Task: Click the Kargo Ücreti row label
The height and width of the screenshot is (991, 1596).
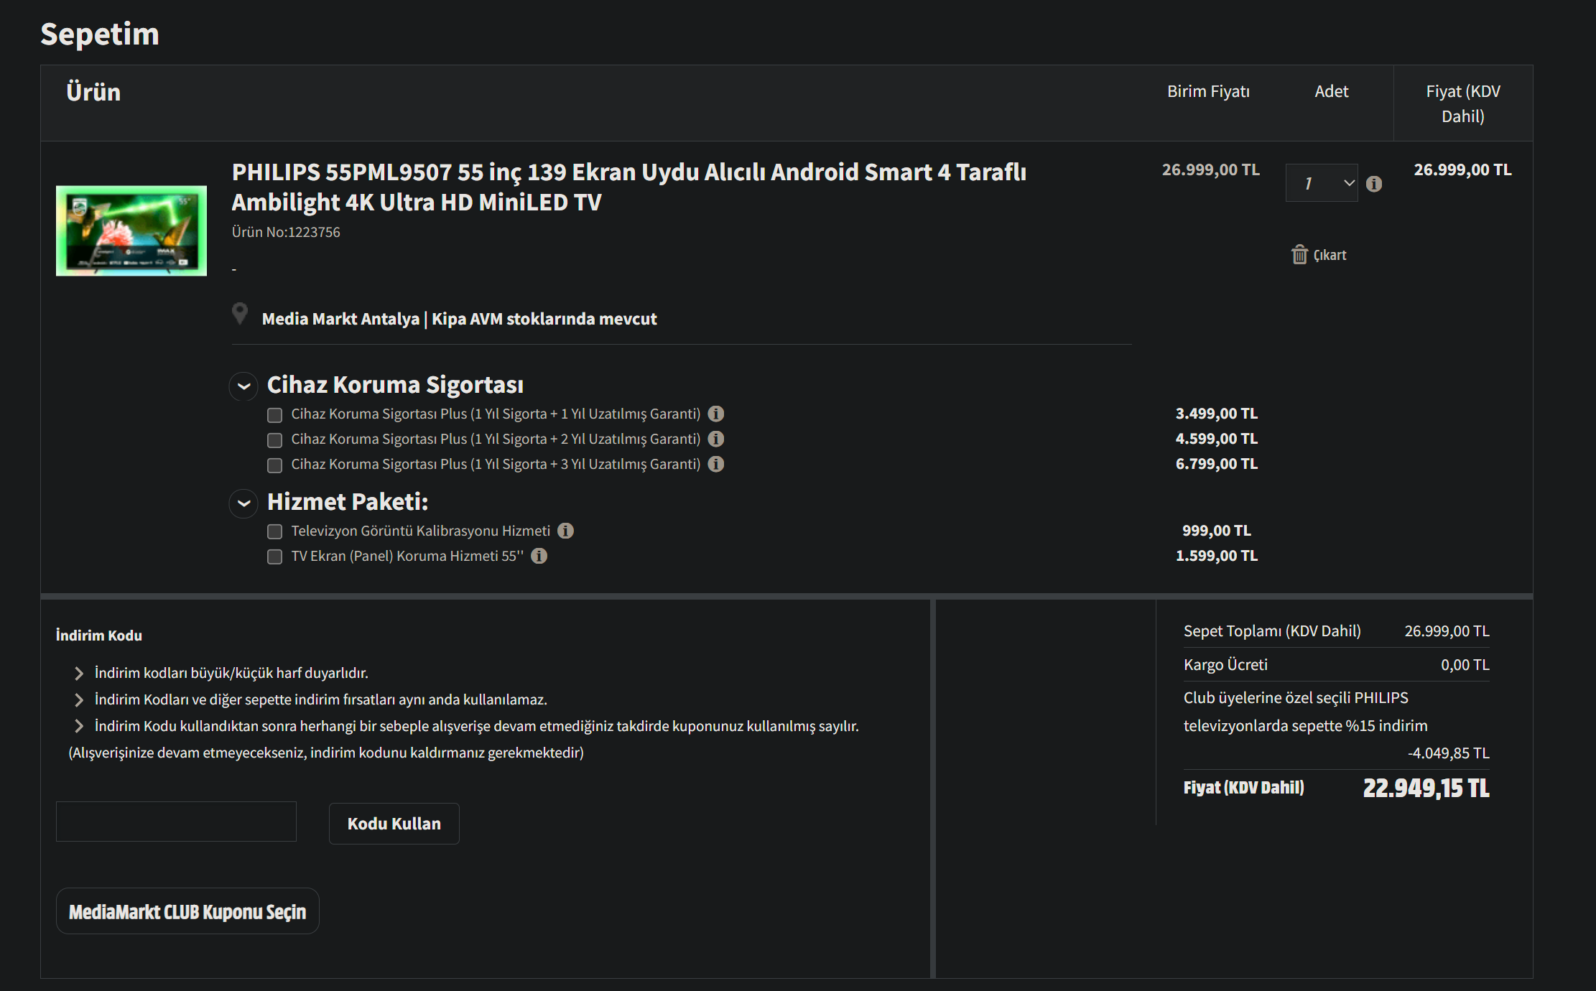Action: click(x=1225, y=665)
